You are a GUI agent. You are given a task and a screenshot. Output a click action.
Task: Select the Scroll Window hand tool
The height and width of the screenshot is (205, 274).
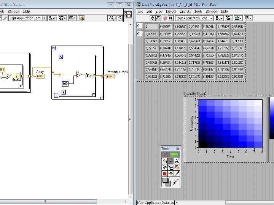coord(177,167)
